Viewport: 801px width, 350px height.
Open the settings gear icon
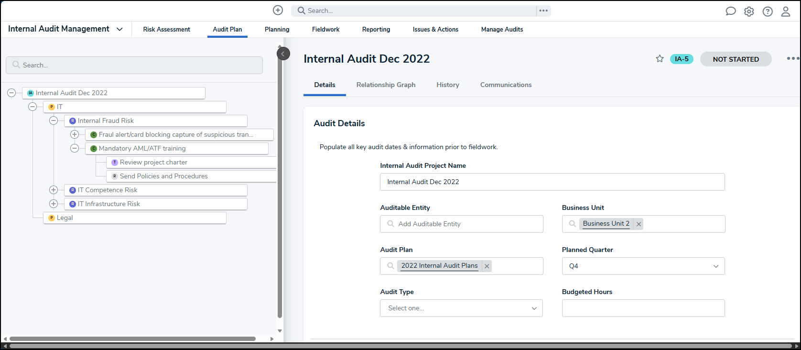tap(749, 11)
